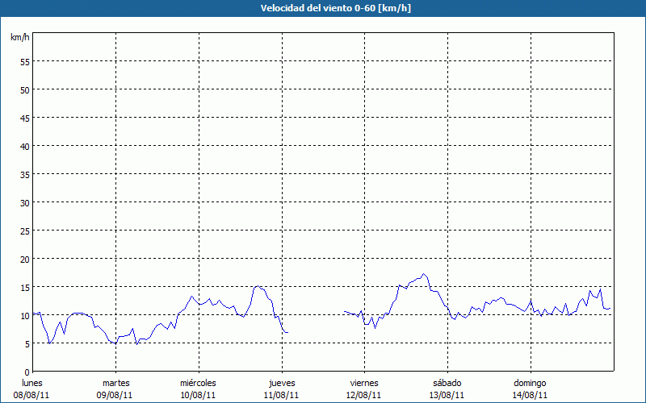
Task: Click the "sábado" day label
Action: (447, 383)
